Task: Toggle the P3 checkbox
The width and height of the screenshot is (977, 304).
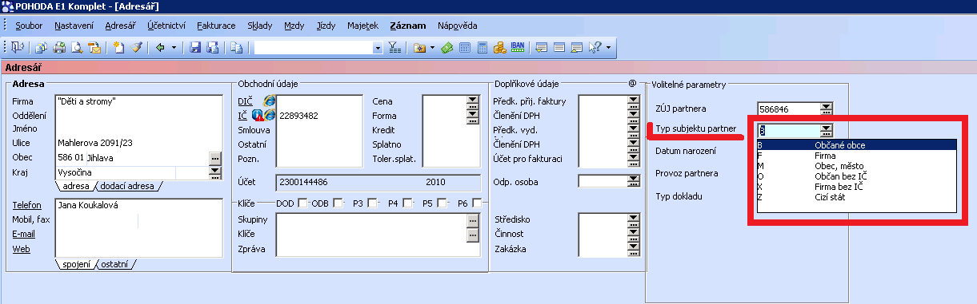Action: point(373,203)
